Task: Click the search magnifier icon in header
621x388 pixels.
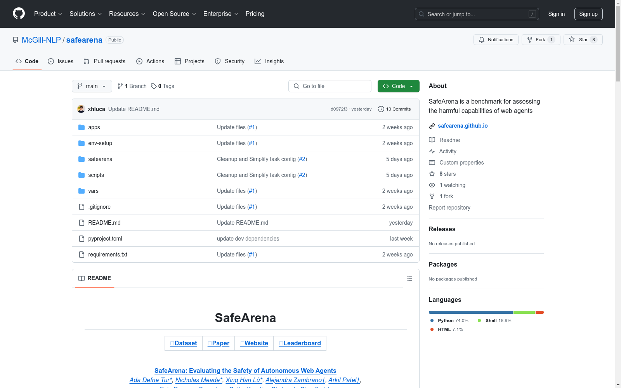Action: click(422, 14)
